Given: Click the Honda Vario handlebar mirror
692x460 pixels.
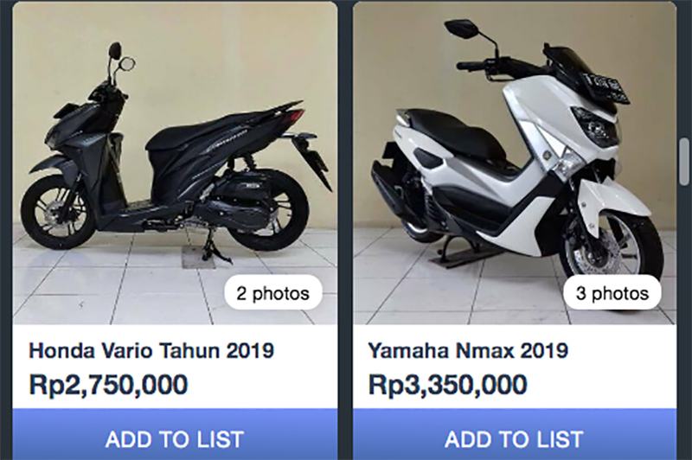Looking at the screenshot, I should click(x=116, y=50).
